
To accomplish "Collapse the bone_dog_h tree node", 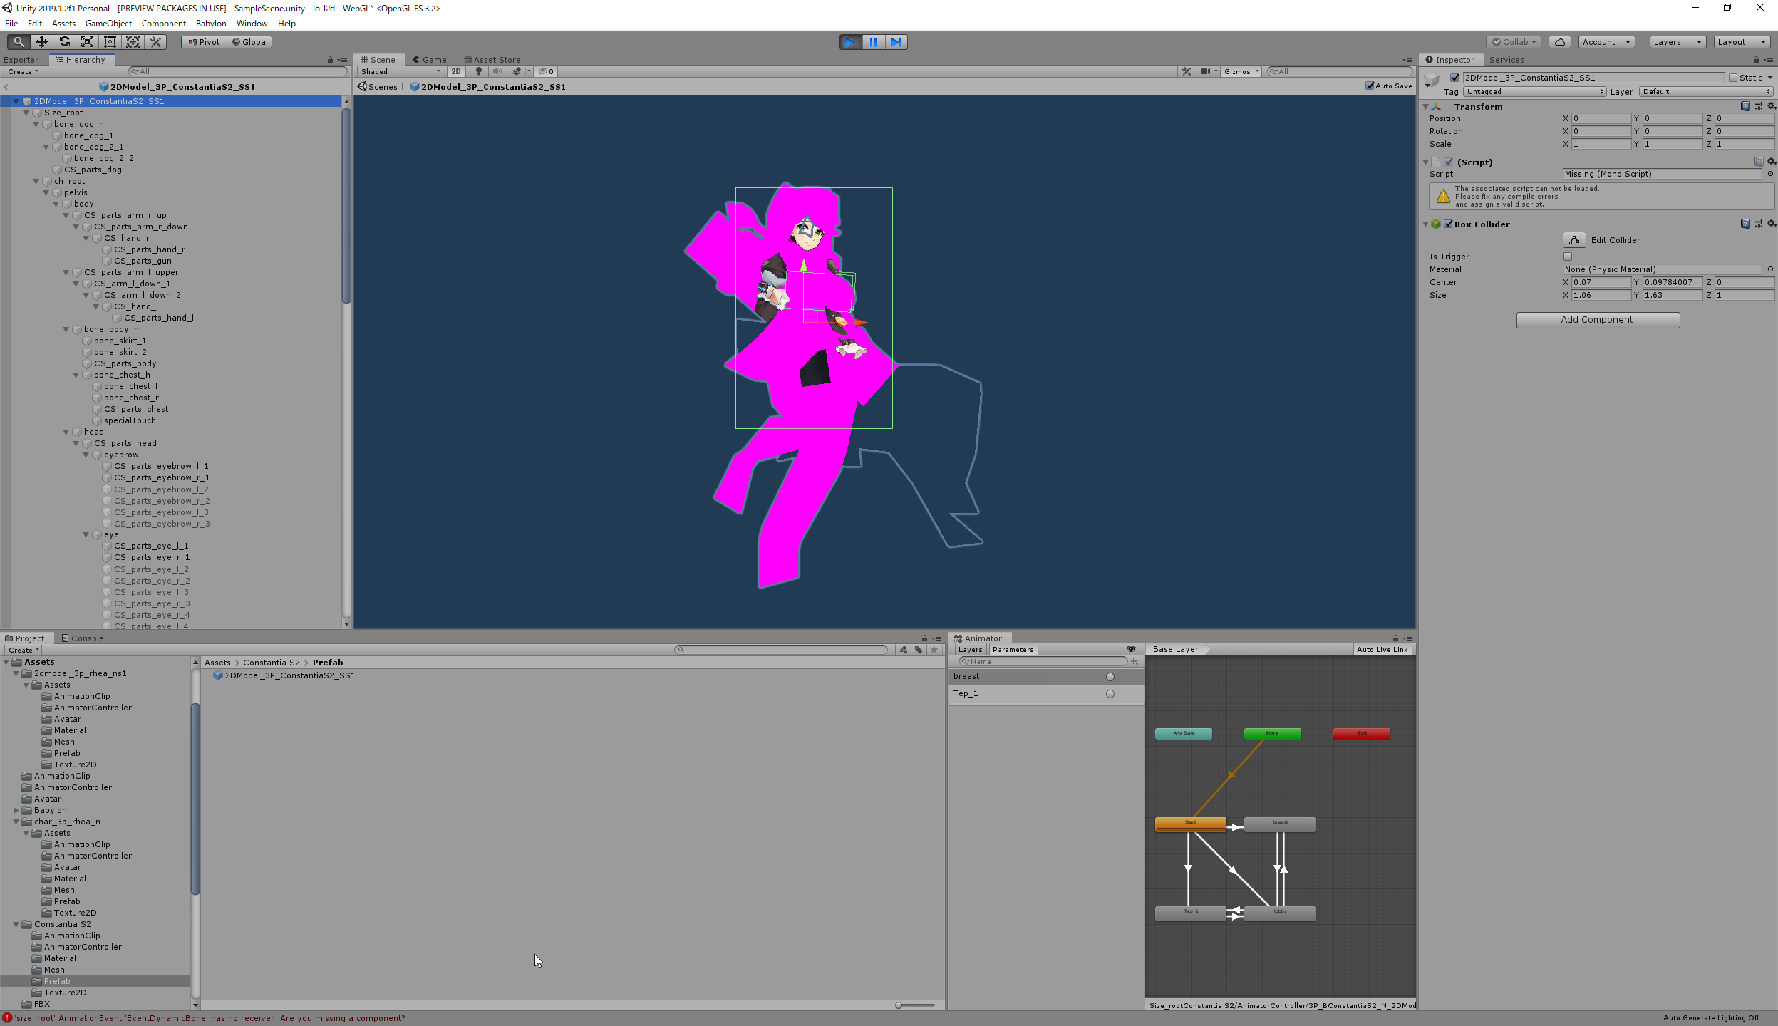I will 36,124.
